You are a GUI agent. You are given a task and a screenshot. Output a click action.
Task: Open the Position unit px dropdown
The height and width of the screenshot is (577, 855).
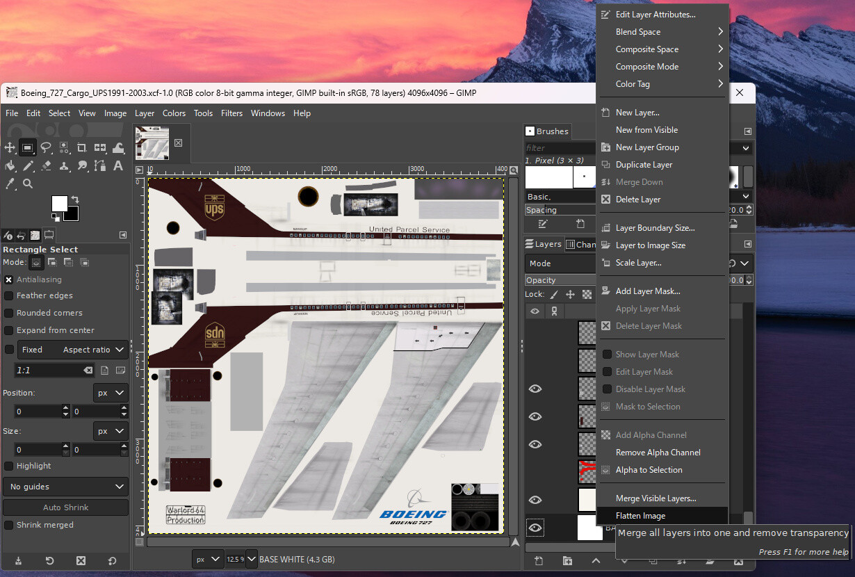click(x=111, y=393)
